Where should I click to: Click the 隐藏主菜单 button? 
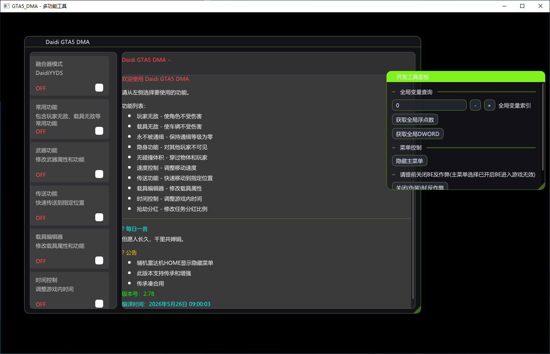(410, 161)
